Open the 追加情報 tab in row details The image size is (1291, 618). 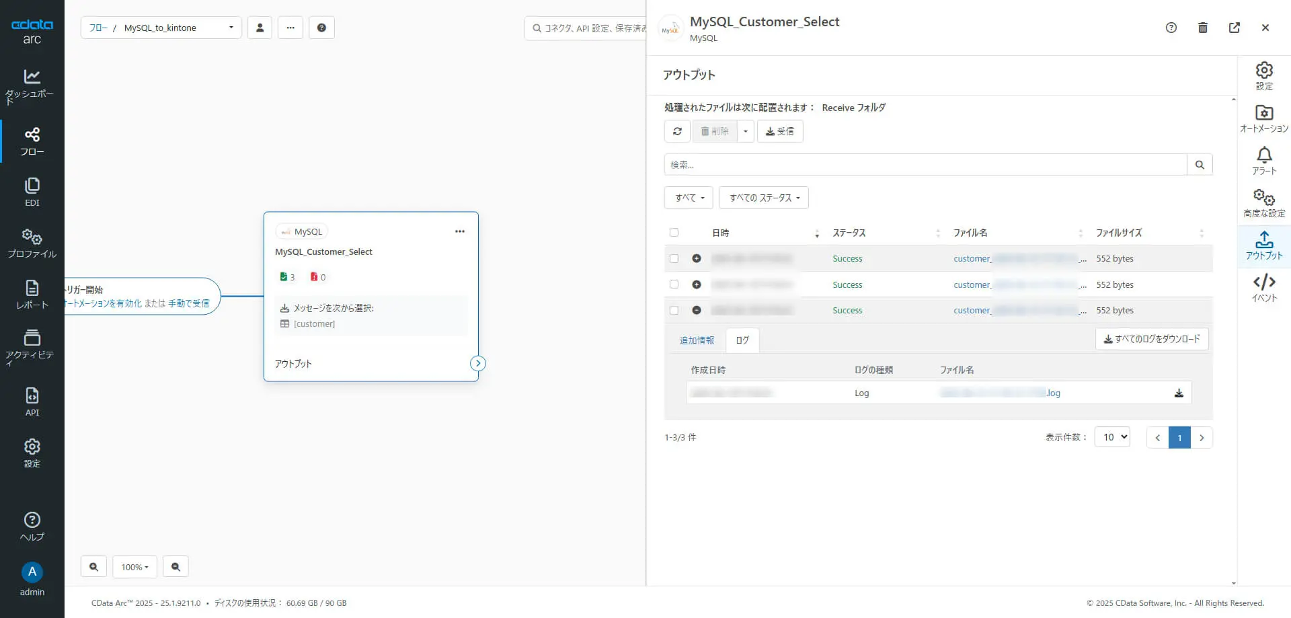[x=697, y=340]
